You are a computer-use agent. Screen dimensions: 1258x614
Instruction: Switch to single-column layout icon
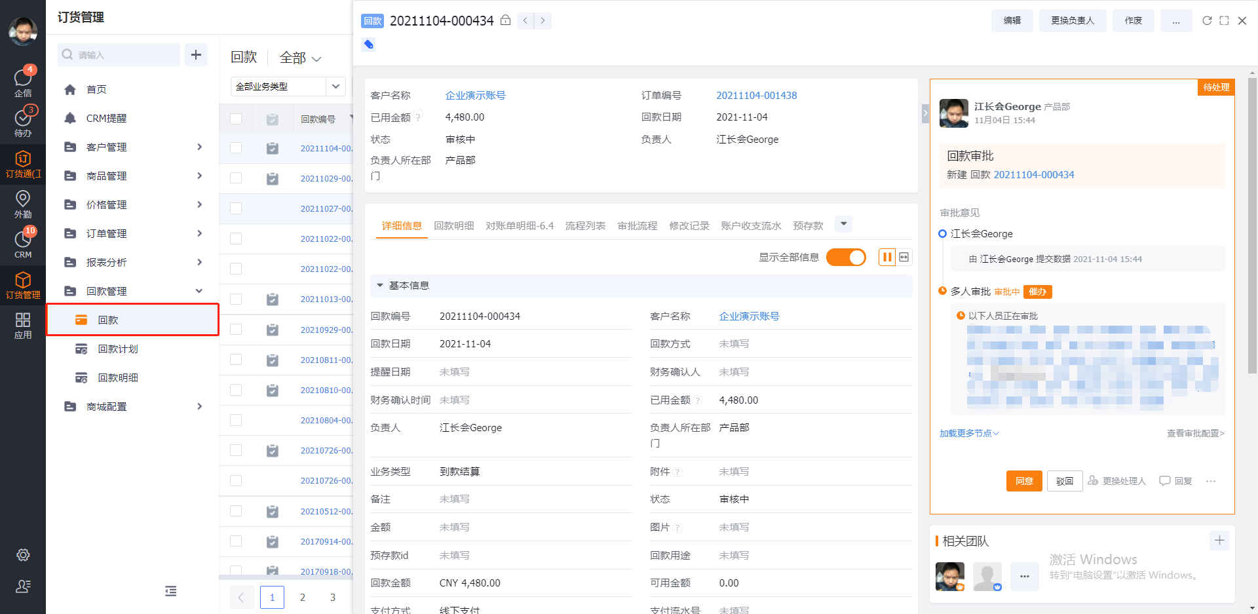click(x=904, y=258)
